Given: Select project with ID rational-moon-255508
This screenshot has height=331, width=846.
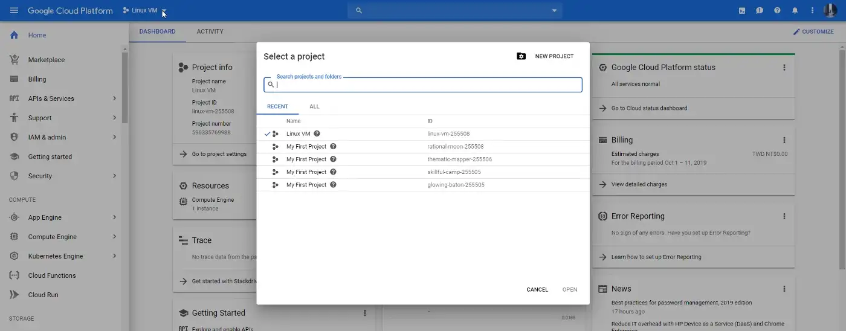Looking at the screenshot, I should [423, 147].
